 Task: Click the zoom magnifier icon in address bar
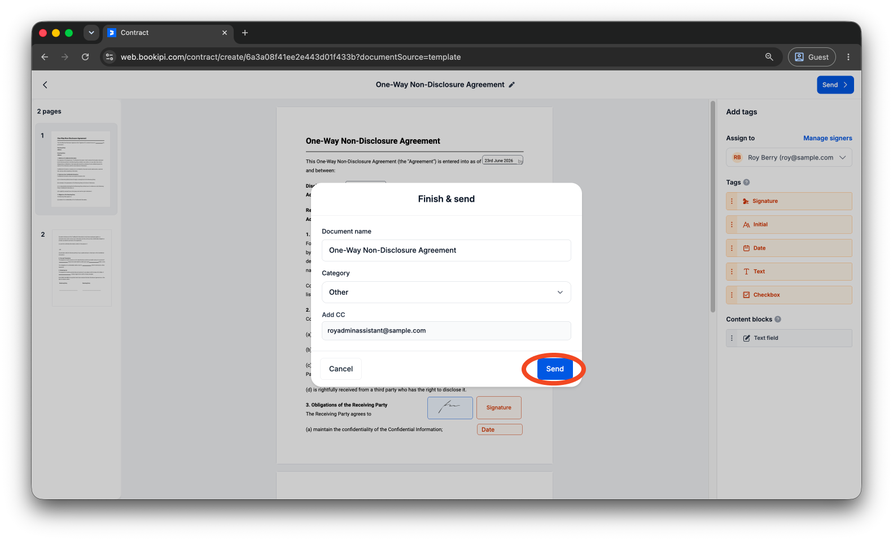coord(769,57)
